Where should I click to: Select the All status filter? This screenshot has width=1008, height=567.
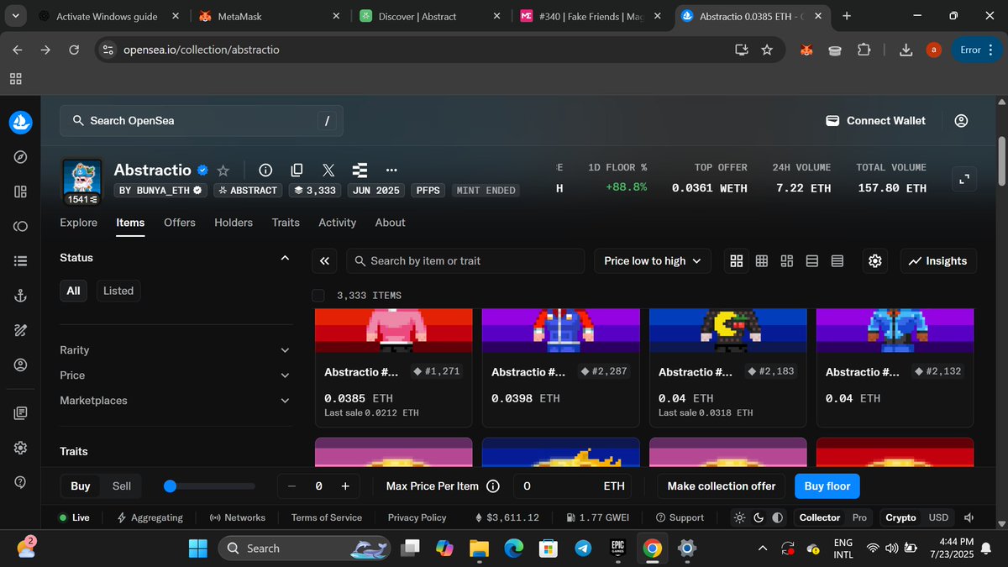[74, 291]
